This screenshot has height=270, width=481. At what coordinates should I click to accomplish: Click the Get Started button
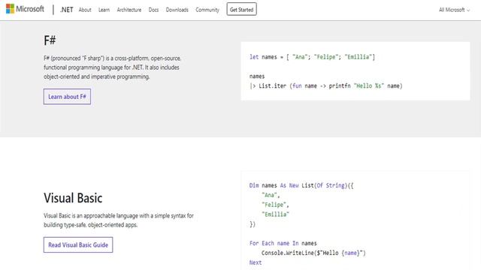242,9
